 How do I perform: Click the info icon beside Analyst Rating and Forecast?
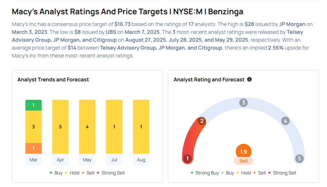(249, 79)
